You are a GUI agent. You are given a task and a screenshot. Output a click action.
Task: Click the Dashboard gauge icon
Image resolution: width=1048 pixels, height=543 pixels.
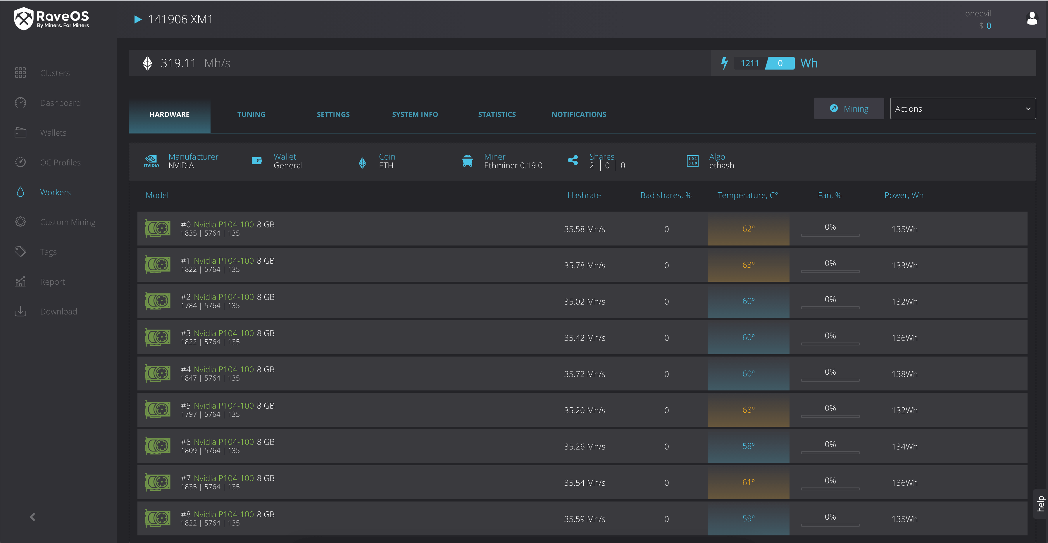point(20,103)
